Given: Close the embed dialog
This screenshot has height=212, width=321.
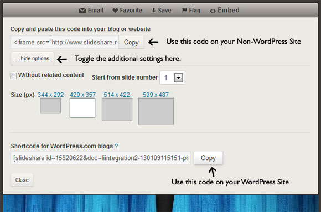Looking at the screenshot, I should (22, 180).
